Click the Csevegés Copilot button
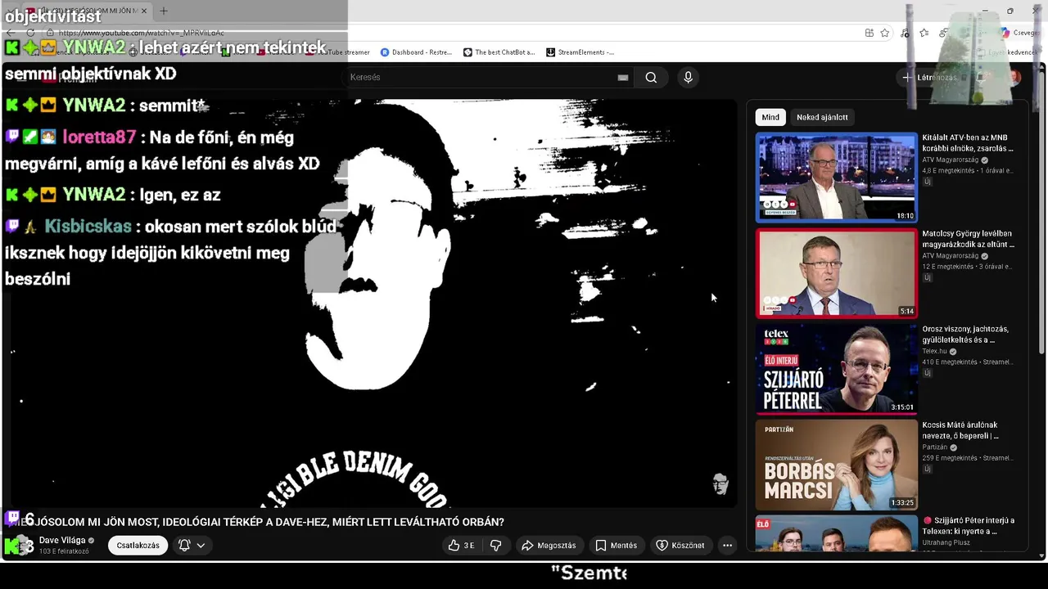Screen dimensions: 1048x589 [1019, 33]
